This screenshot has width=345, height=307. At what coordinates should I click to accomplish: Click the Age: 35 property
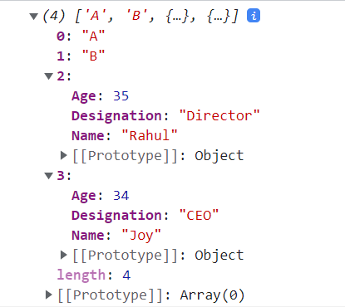point(100,96)
